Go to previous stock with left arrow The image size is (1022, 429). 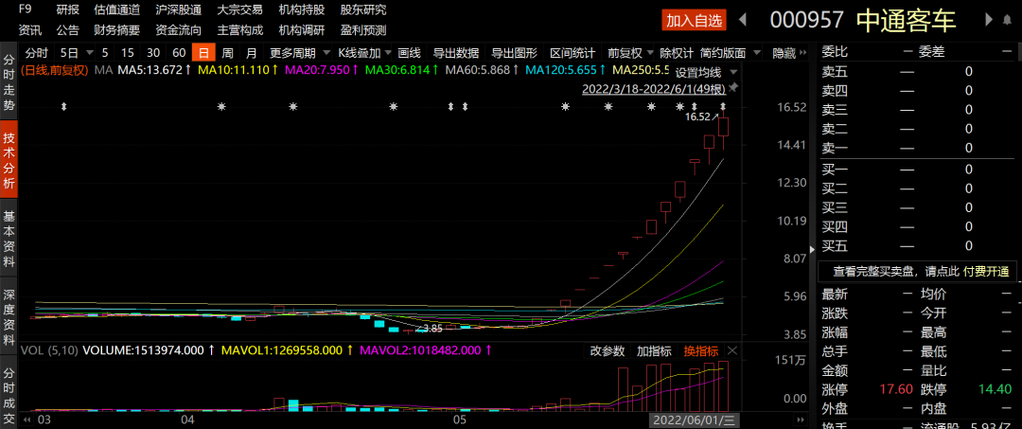(743, 20)
